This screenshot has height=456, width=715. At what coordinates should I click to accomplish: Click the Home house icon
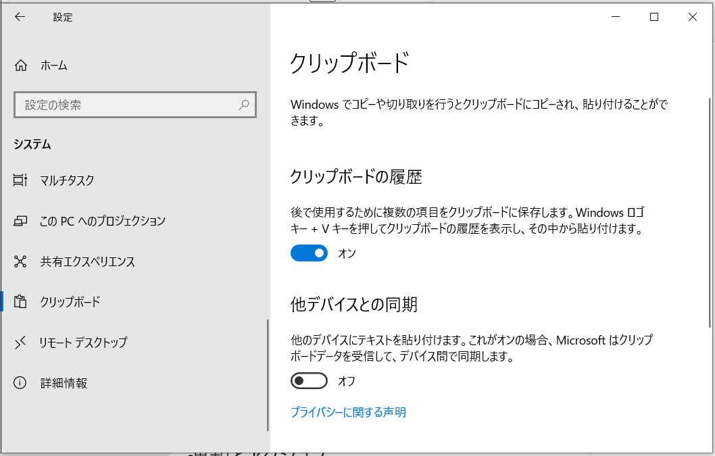[x=21, y=66]
